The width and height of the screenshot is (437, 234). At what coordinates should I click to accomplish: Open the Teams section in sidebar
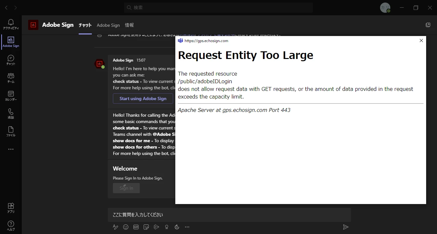pos(11,78)
